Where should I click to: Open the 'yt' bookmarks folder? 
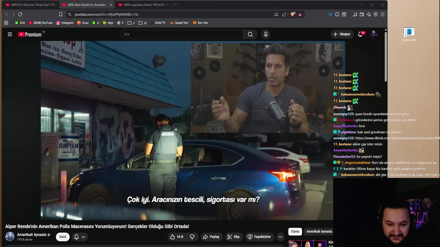click(142, 23)
